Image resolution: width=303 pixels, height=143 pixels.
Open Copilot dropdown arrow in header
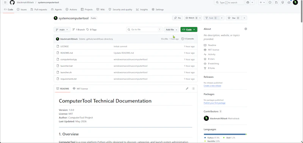(252, 3)
